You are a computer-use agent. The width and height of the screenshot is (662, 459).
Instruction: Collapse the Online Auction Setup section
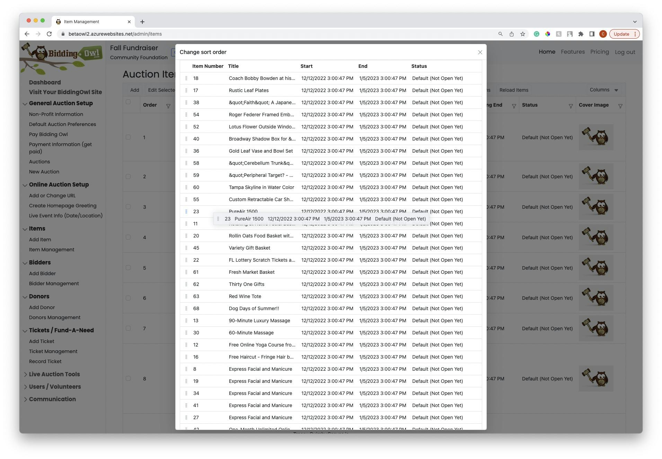(x=25, y=185)
